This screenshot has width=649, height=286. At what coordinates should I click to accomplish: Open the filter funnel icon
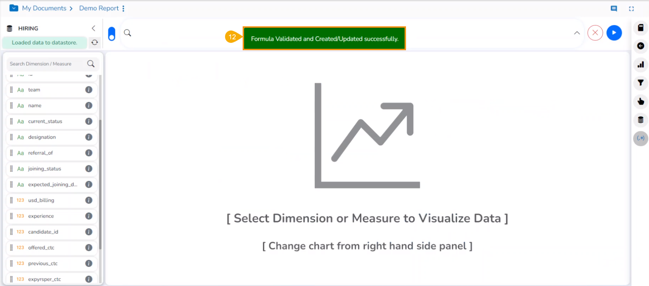tap(641, 83)
